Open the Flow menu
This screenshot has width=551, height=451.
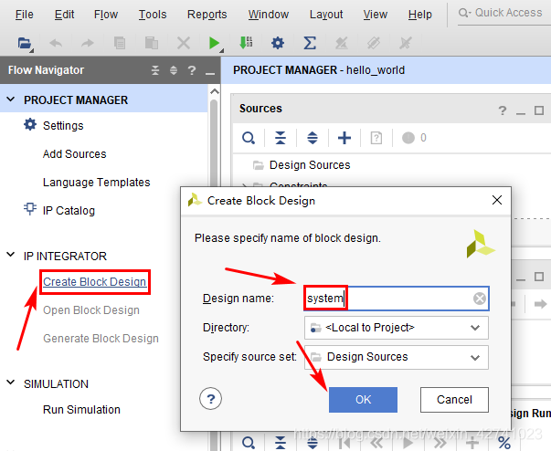[106, 15]
